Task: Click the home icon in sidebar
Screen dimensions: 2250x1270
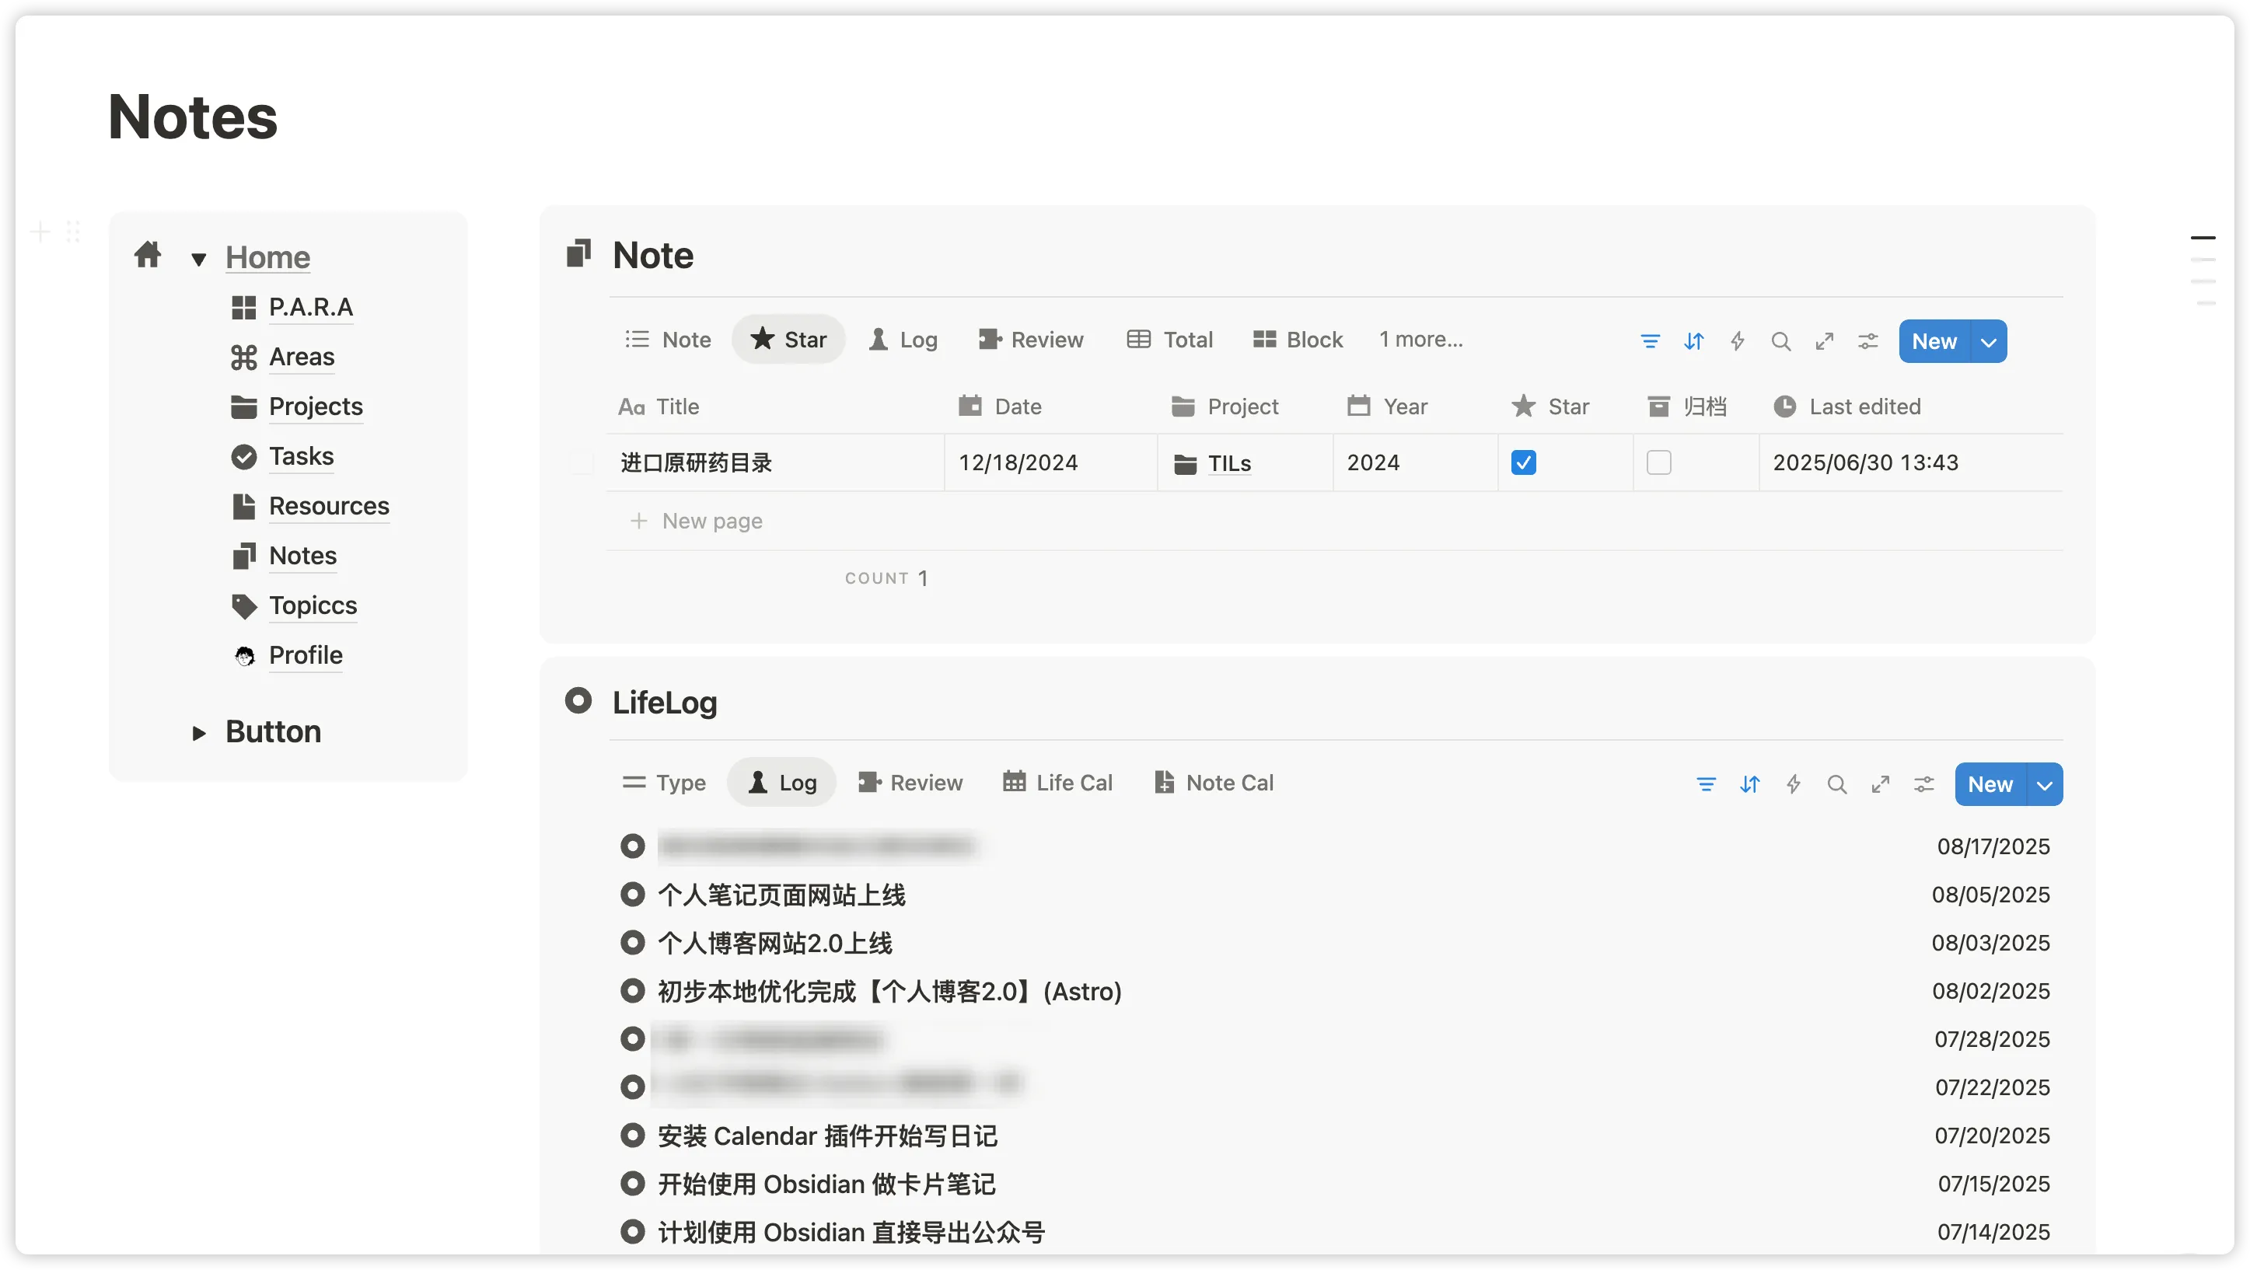Action: pos(148,255)
